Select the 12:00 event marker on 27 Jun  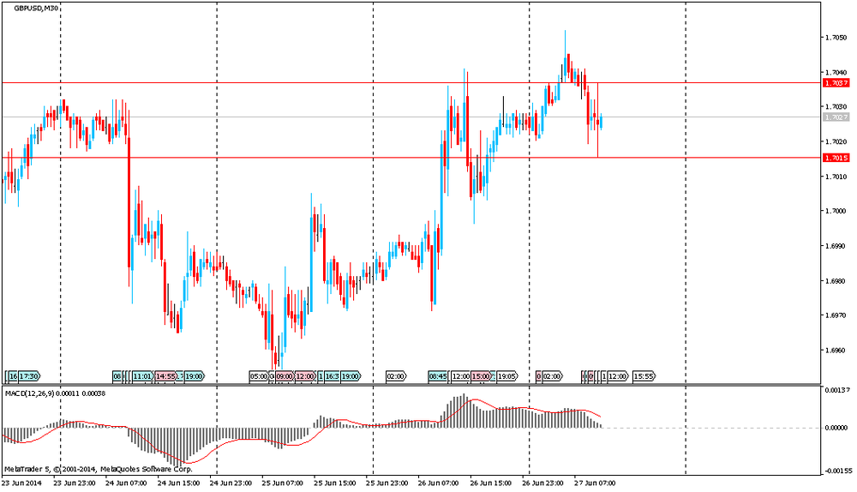click(618, 376)
